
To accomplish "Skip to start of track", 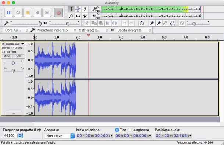I will (37, 12).
